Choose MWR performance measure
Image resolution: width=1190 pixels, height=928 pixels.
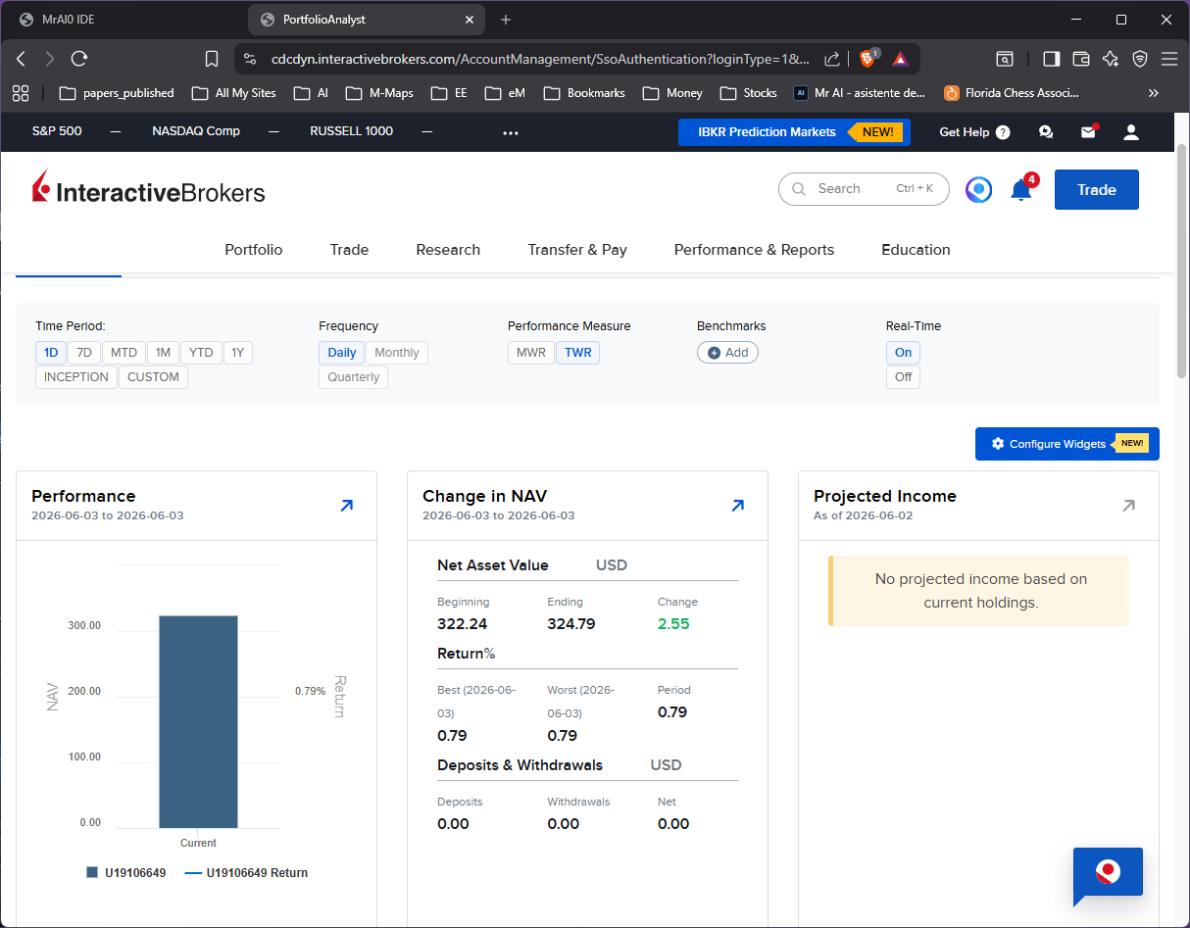pyautogui.click(x=531, y=353)
